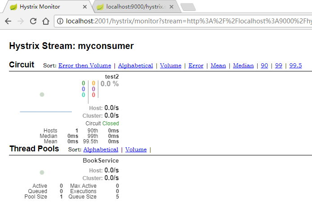Sort circuits by Mean

pos(218,66)
